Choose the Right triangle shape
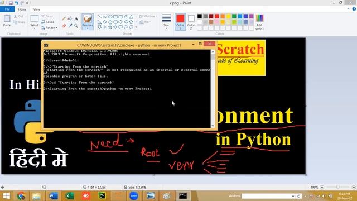The height and width of the screenshot is (201, 357). (x=100, y=22)
